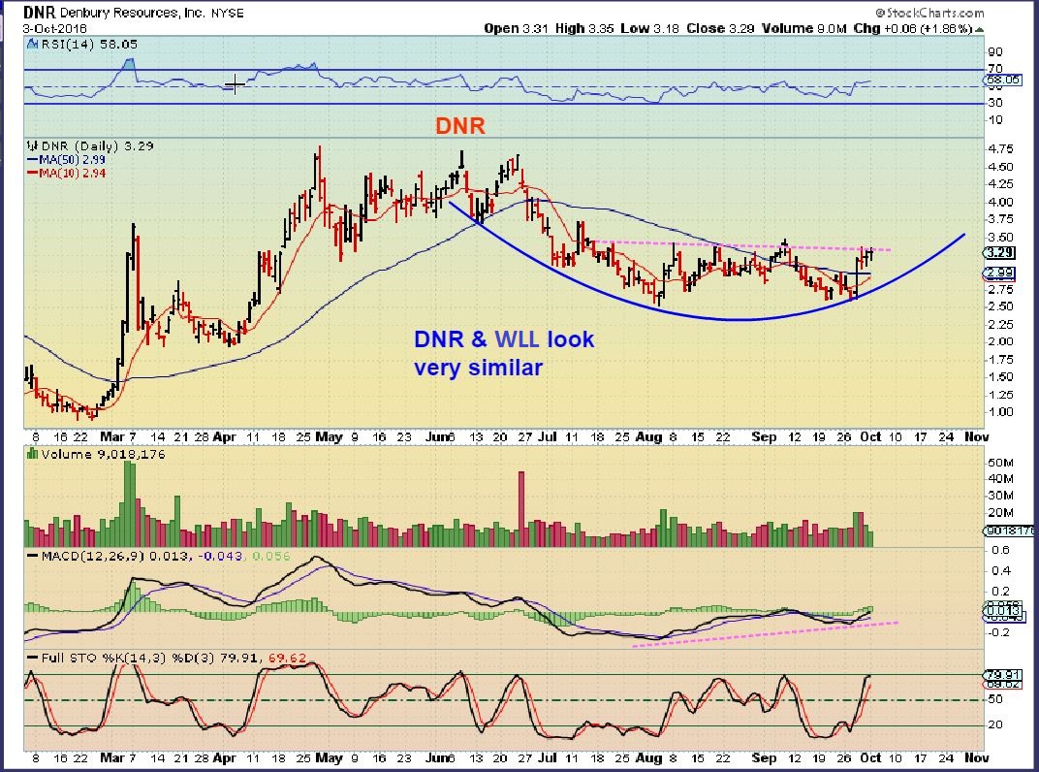
Task: Click the 4.75 price axis label
Action: [1000, 148]
